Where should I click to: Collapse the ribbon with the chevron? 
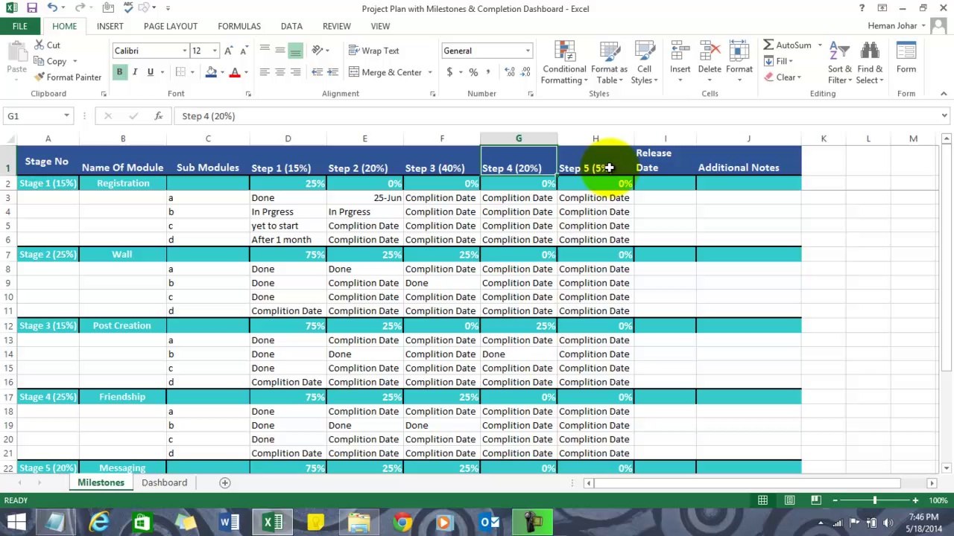pos(944,94)
